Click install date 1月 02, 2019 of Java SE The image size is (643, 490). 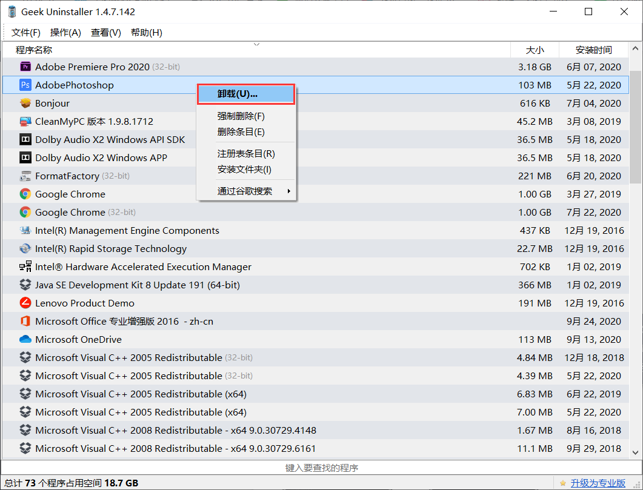(x=594, y=285)
